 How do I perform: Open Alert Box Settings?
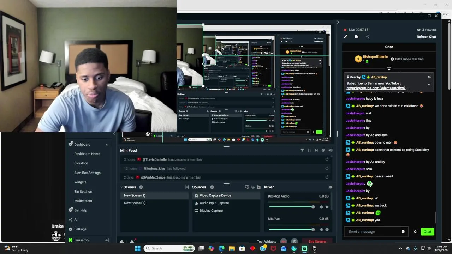tap(87, 173)
